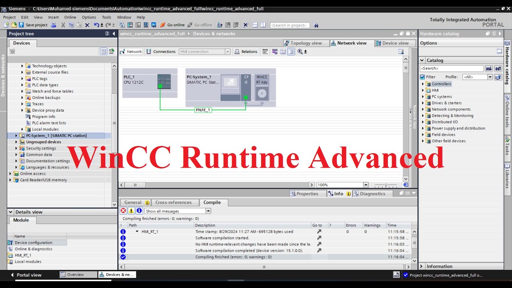The width and height of the screenshot is (512, 288).
Task: Click the Open project toolbar icon
Action: [14, 25]
